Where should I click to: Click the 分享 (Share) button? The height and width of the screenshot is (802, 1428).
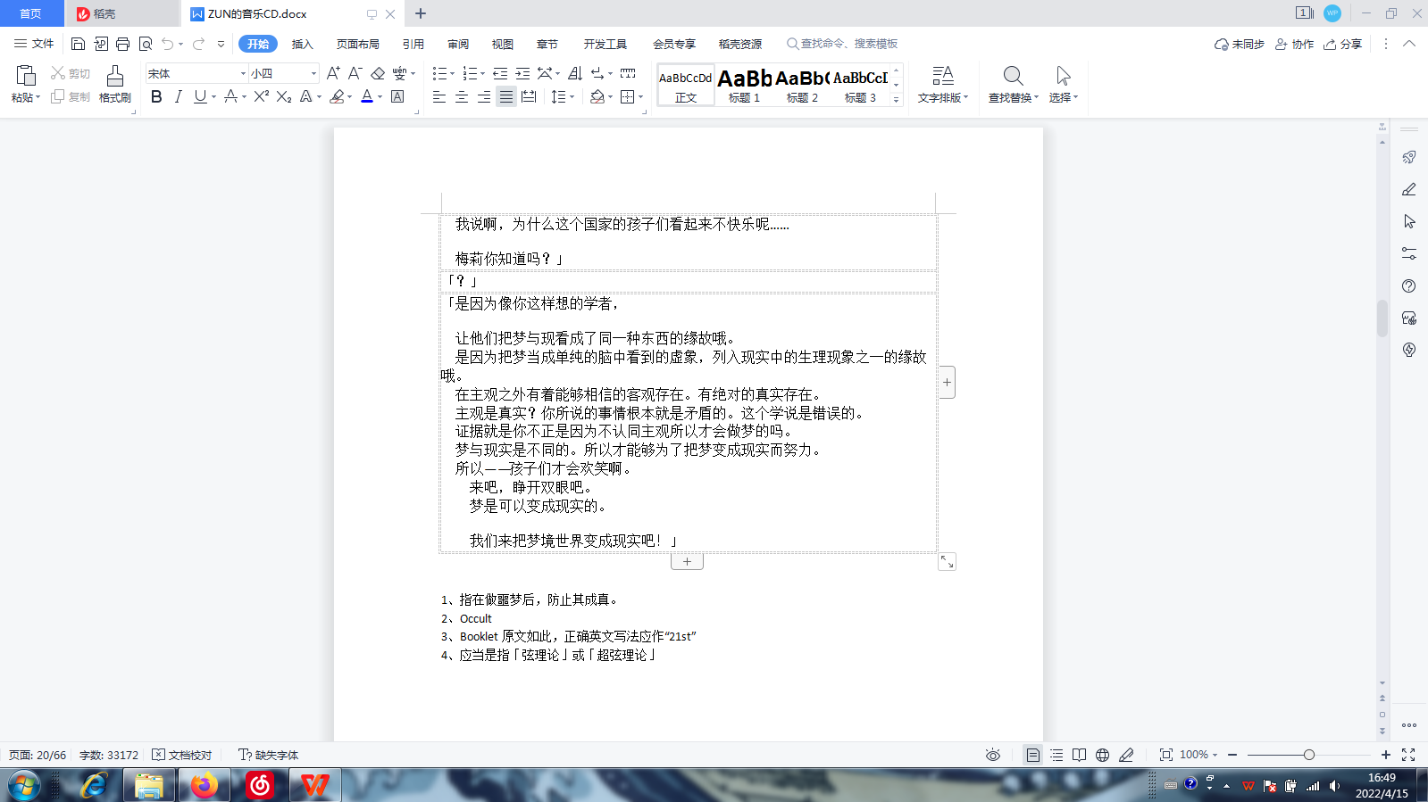click(1343, 44)
